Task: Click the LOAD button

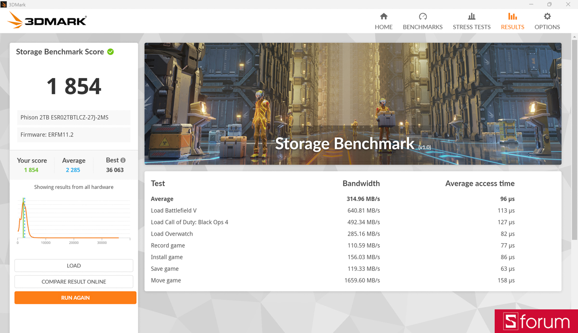Action: coord(74,266)
